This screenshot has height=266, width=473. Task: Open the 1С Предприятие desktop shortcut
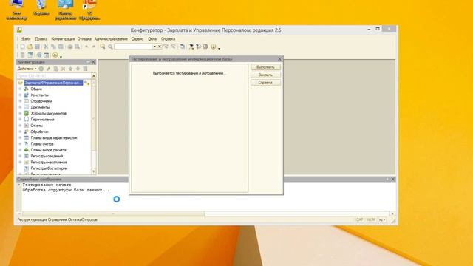[x=89, y=10]
